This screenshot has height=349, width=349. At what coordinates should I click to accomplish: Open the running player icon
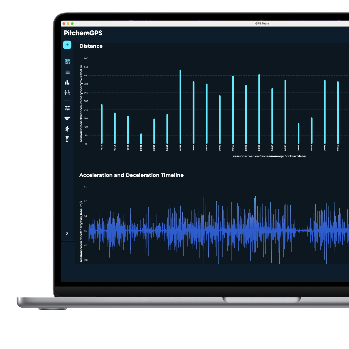[x=67, y=128]
